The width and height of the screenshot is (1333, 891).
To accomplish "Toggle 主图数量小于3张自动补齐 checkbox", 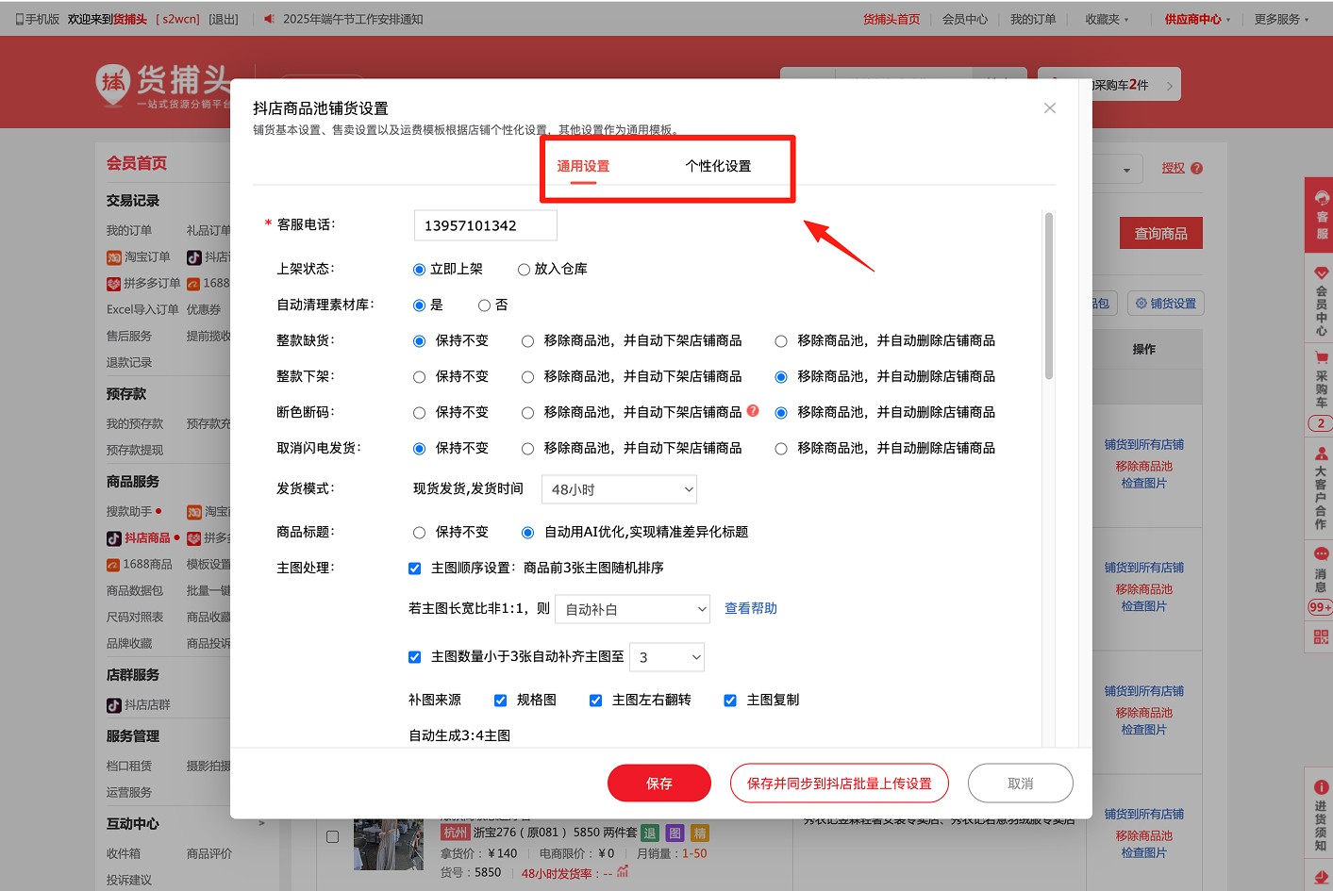I will pyautogui.click(x=414, y=657).
